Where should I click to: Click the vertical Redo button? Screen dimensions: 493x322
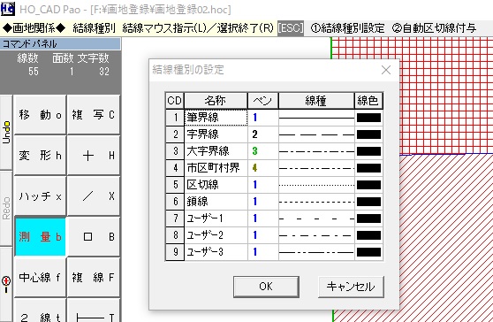[x=6, y=209]
